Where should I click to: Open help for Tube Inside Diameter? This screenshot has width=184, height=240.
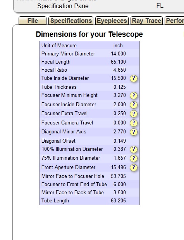point(134,78)
